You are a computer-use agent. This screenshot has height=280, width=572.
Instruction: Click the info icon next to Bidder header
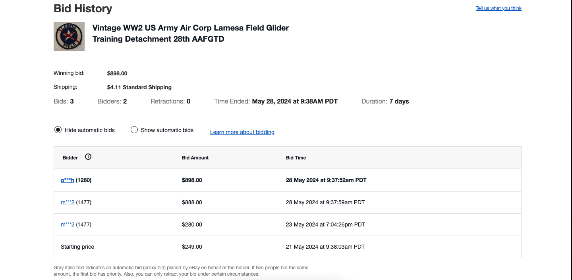coord(88,157)
